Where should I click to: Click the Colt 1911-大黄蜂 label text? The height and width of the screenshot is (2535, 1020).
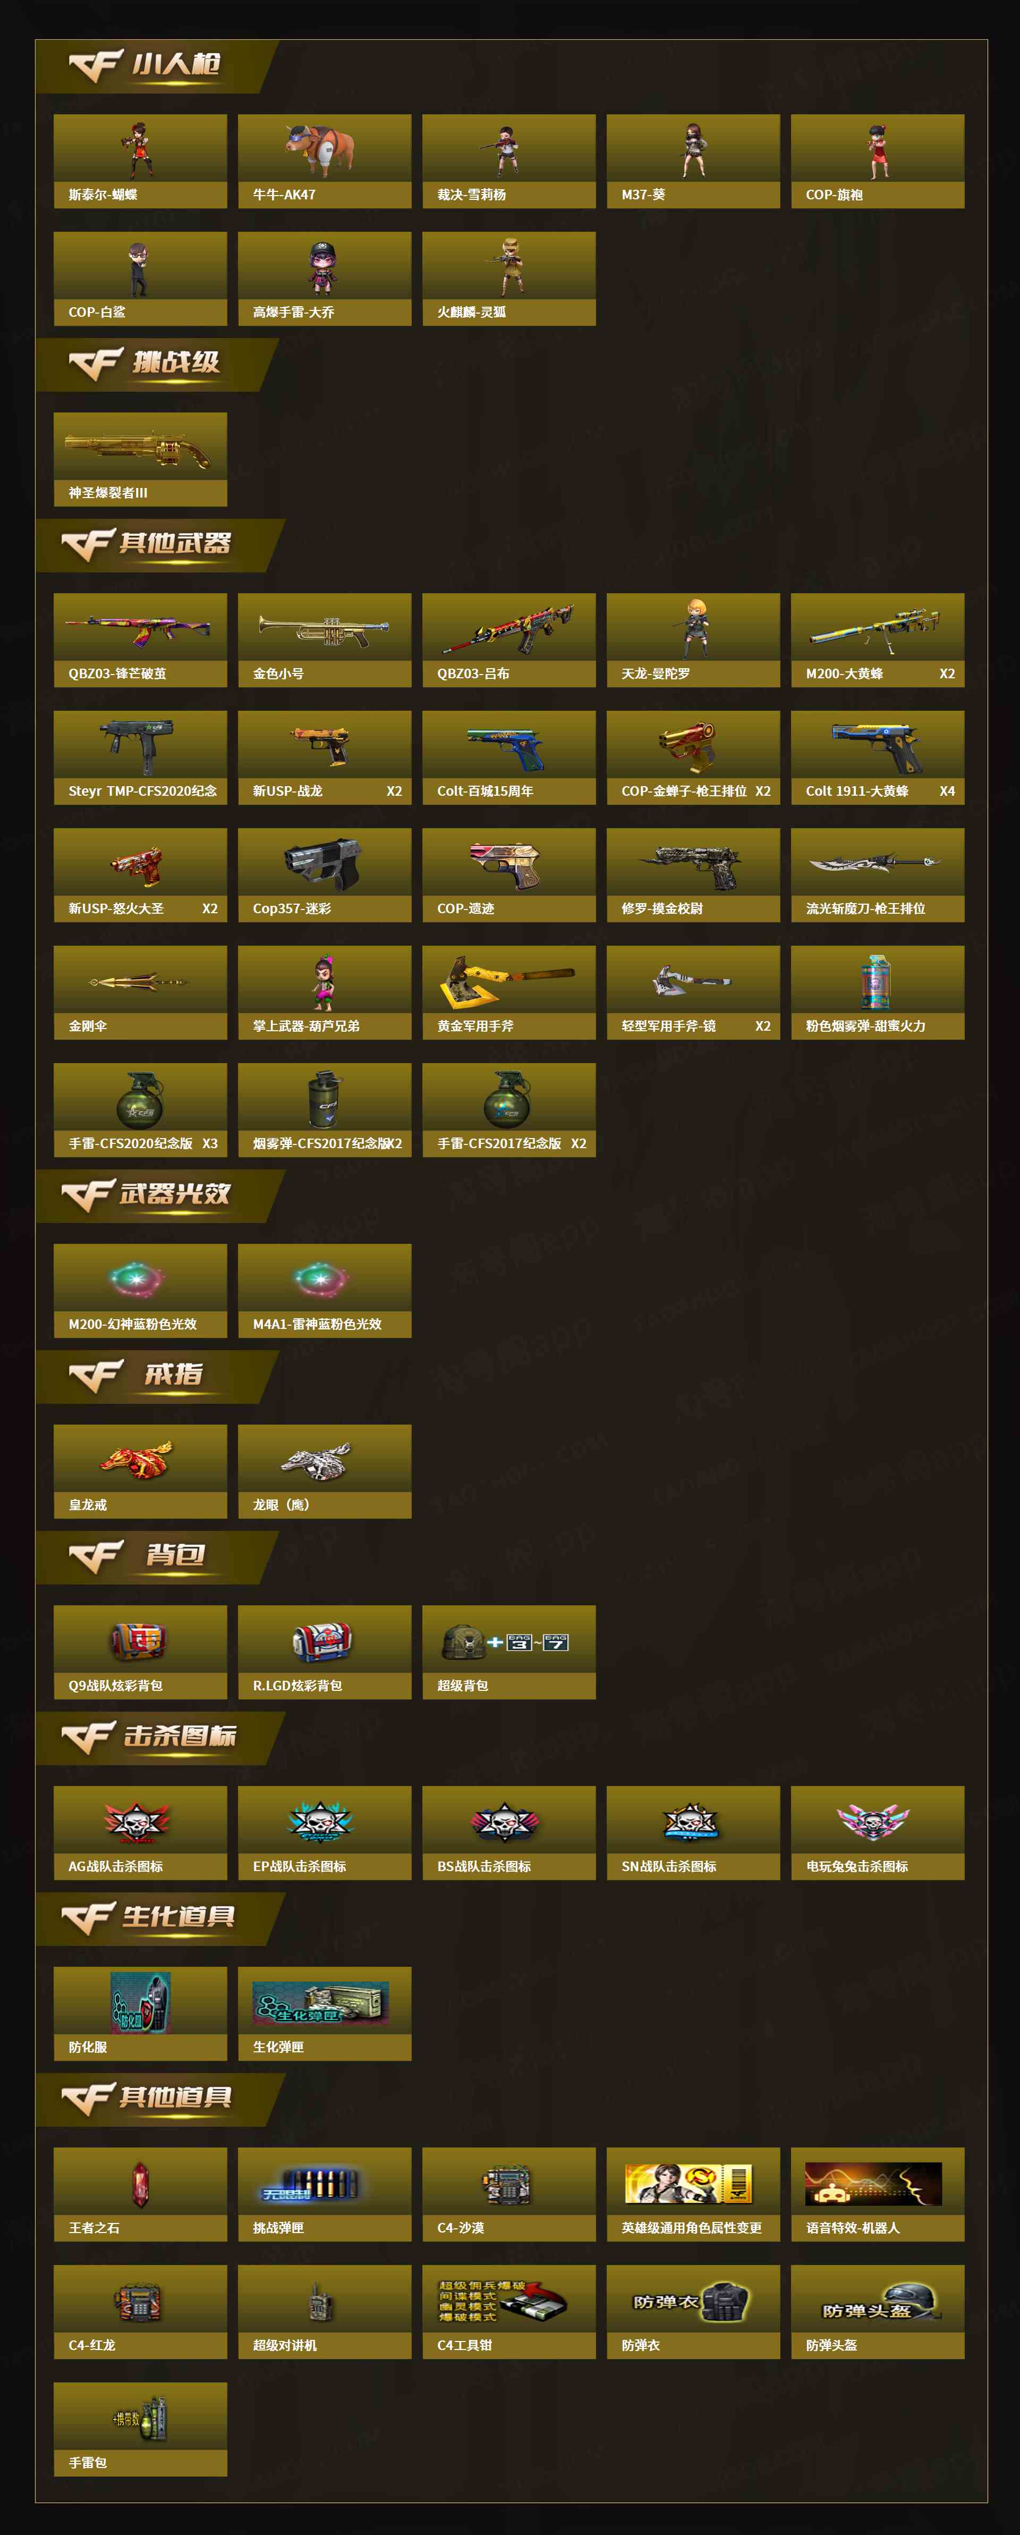point(857,791)
